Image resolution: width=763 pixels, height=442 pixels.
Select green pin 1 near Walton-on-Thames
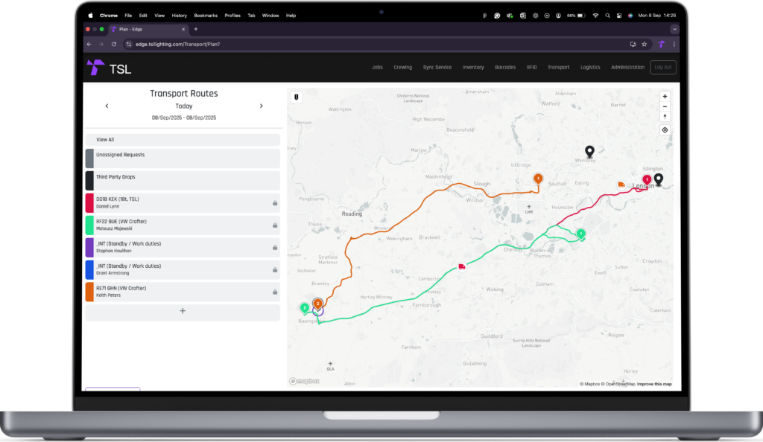580,234
